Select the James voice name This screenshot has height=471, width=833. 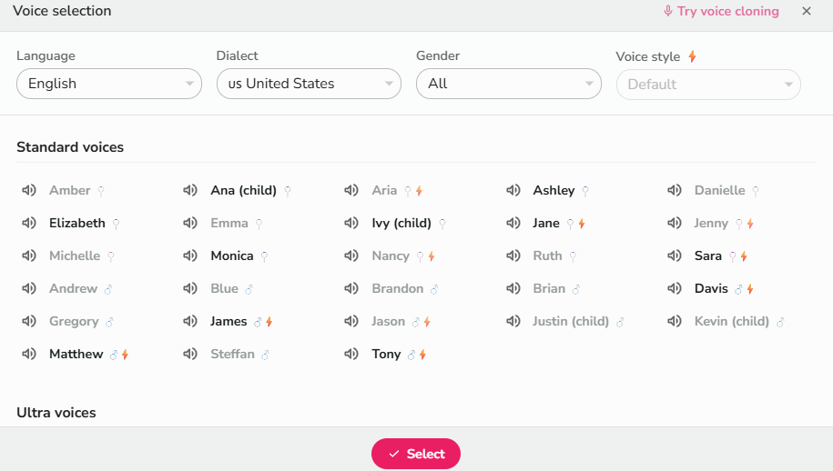pyautogui.click(x=229, y=322)
